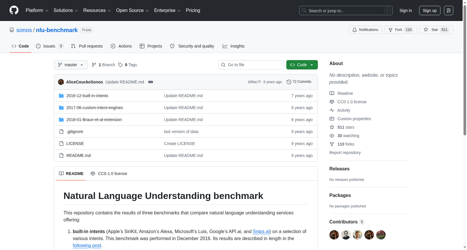Open the Packages heading link
This screenshot has width=467, height=250.
pos(340,195)
